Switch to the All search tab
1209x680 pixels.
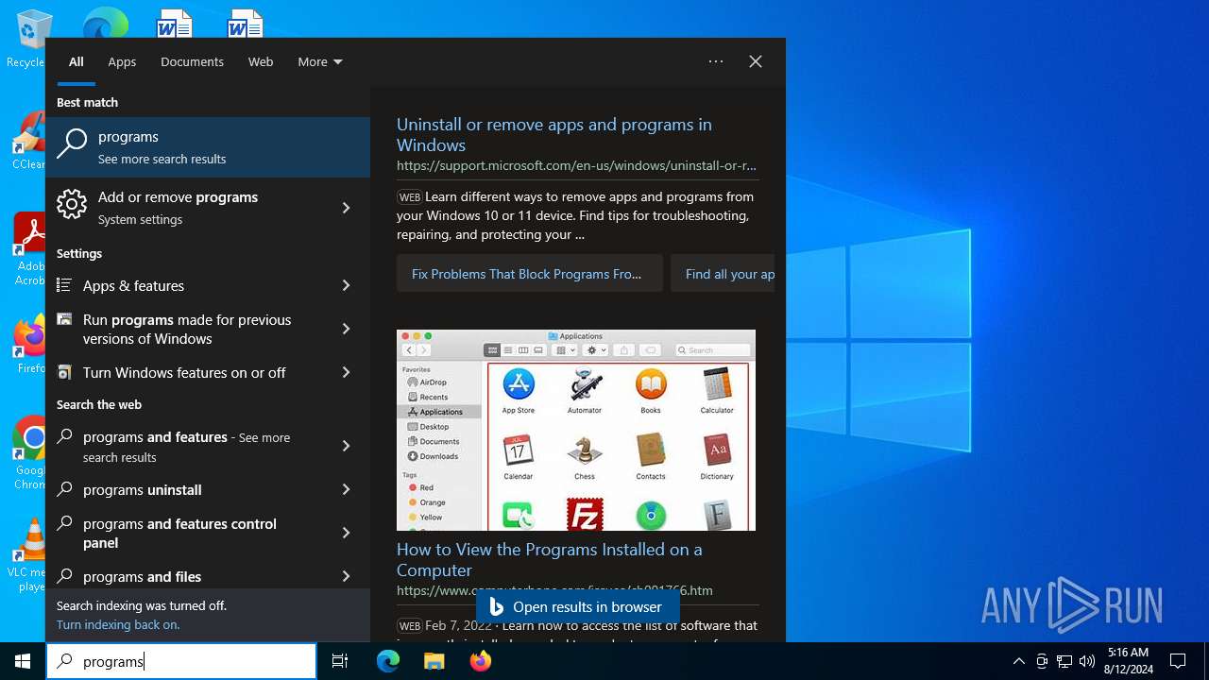(x=77, y=61)
